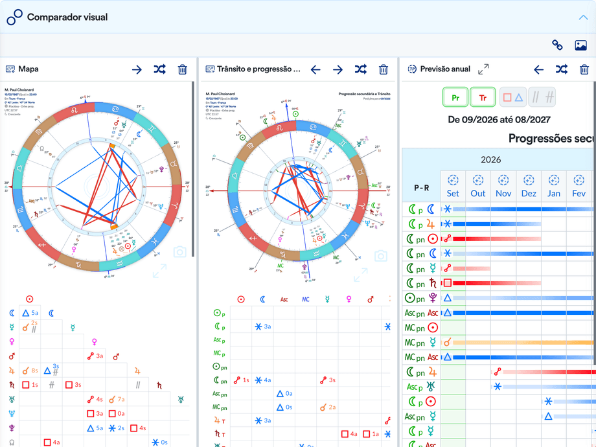Screen dimensions: 596x447
Task: Click the Moon-Sun opposition red bar
Action: (x=497, y=238)
